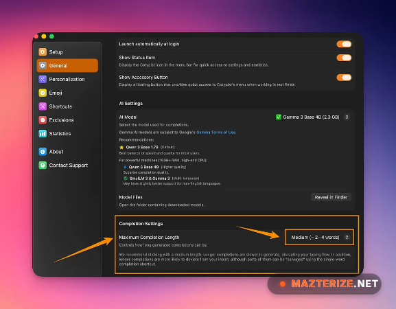Click the lightning bolt beside Qwen 3 Base 4B

click(125, 167)
